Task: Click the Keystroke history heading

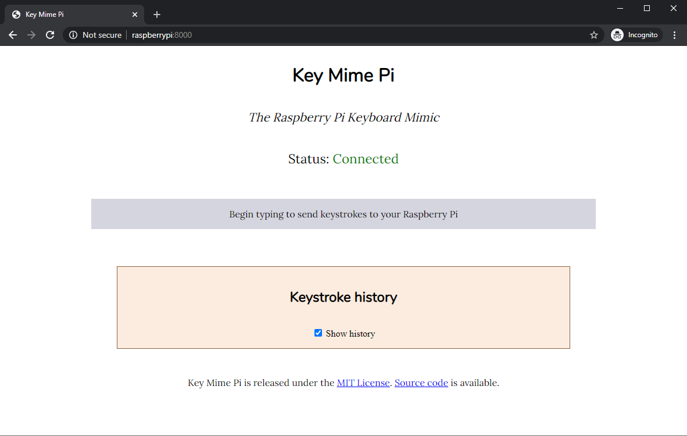Action: (343, 297)
